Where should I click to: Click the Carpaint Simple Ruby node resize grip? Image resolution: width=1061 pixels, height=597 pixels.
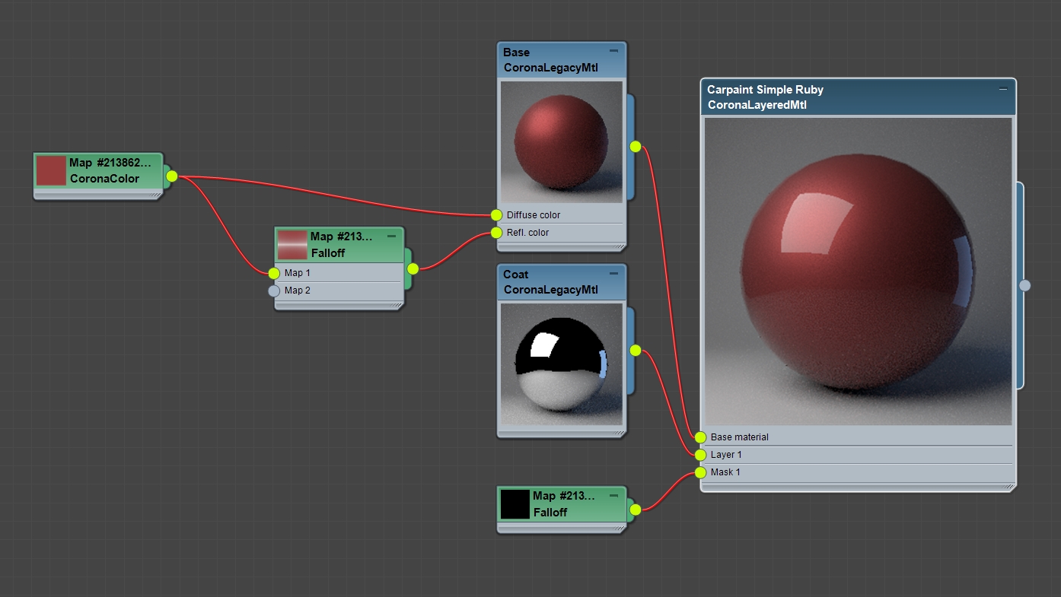1010,486
